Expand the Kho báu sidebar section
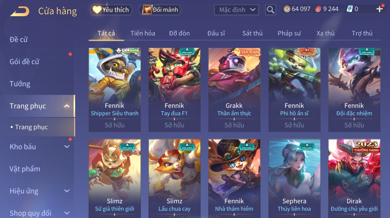Screen dimensions: 390x218 (67, 147)
